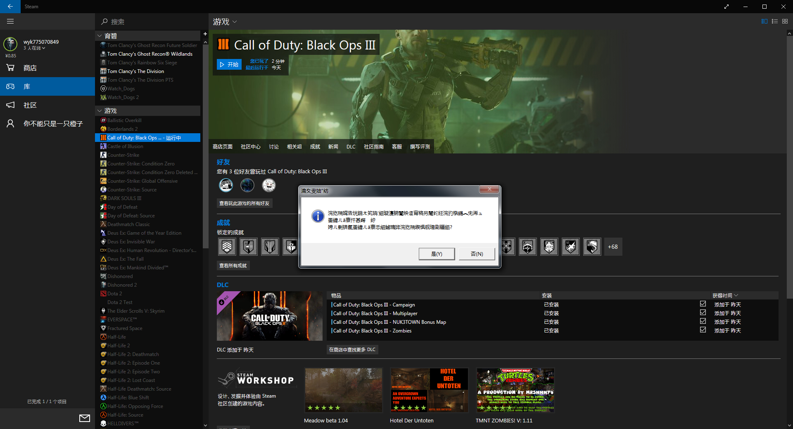
Task: Select Borderlands 2 in the game list
Action: pos(148,129)
